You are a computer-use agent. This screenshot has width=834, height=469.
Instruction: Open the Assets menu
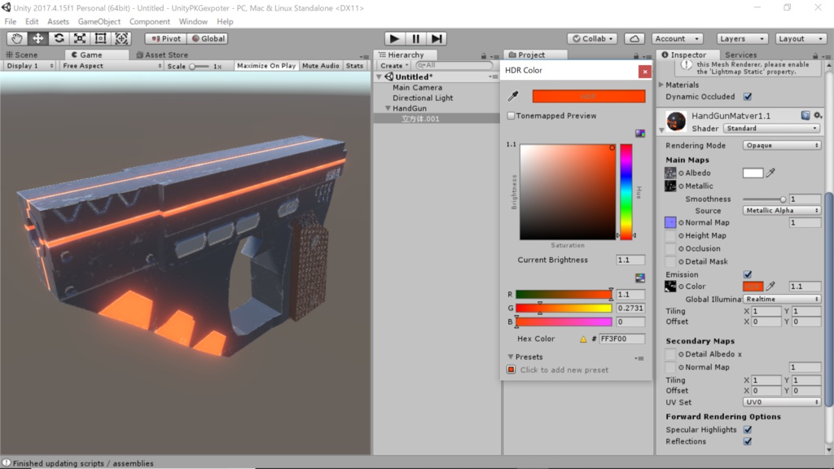[x=58, y=22]
